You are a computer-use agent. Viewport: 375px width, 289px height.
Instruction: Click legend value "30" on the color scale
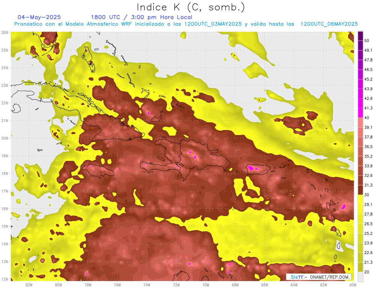(367, 195)
